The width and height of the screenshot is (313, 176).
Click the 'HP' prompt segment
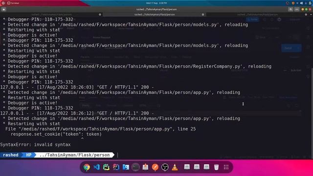[x=29, y=155]
